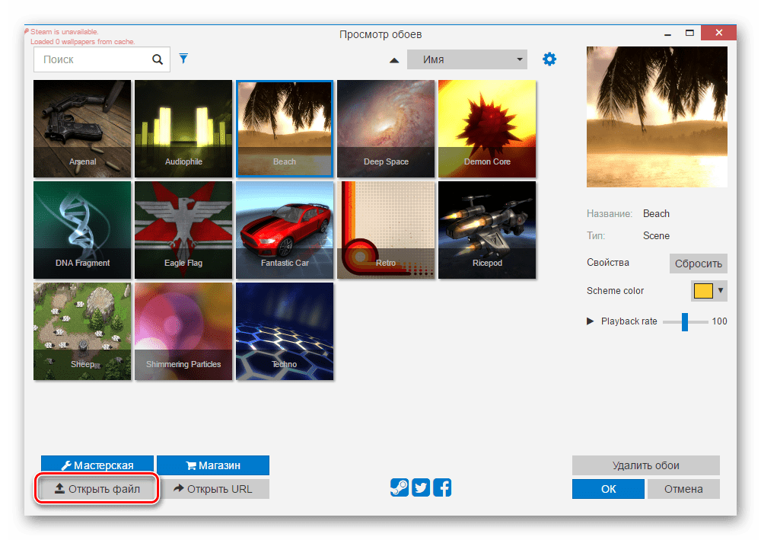Open the wallpaper filter funnel icon
The height and width of the screenshot is (540, 761).
tap(183, 59)
